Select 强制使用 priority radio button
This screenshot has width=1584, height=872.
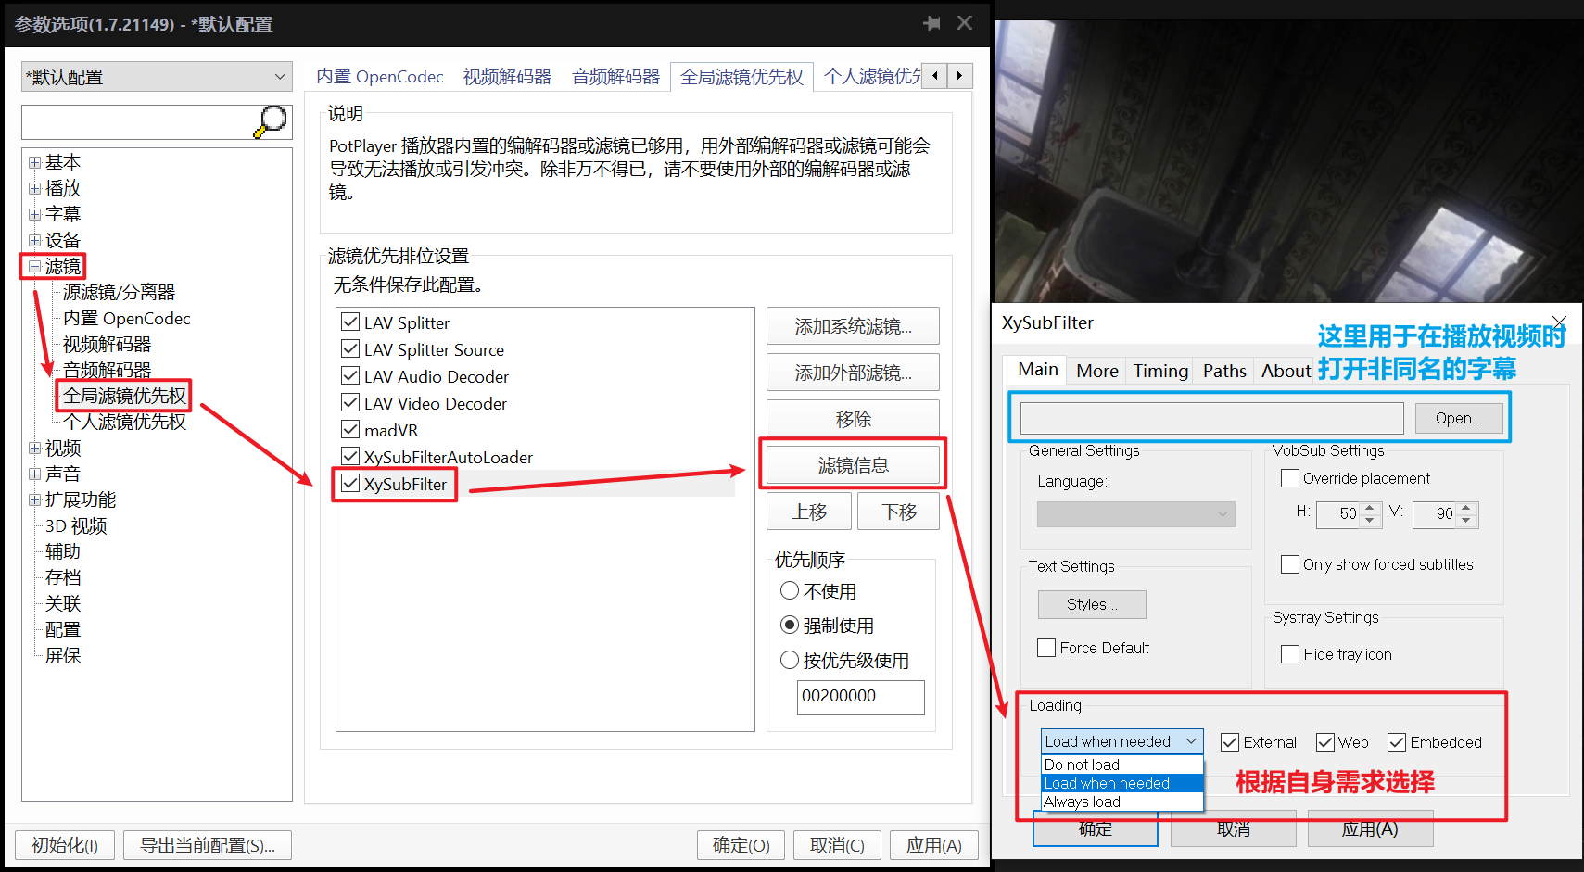pos(790,626)
